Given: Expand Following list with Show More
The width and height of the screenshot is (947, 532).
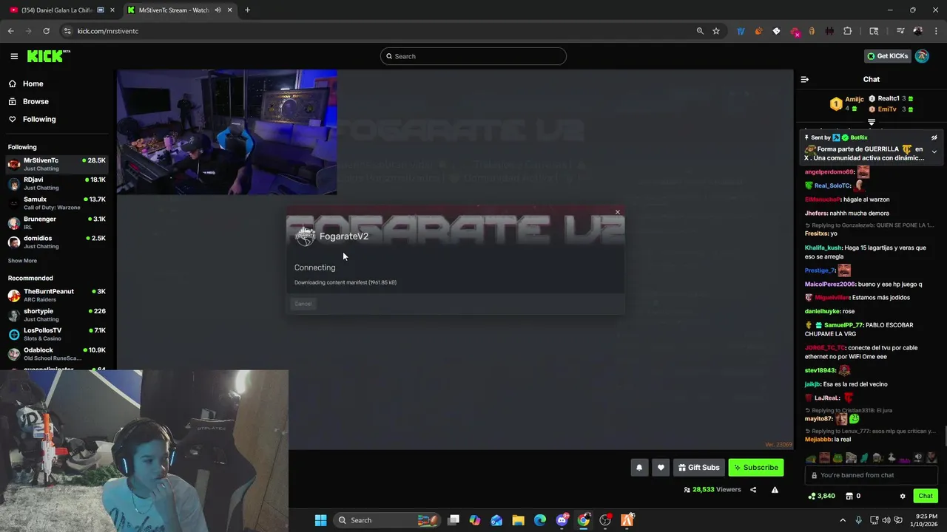Looking at the screenshot, I should pyautogui.click(x=22, y=261).
